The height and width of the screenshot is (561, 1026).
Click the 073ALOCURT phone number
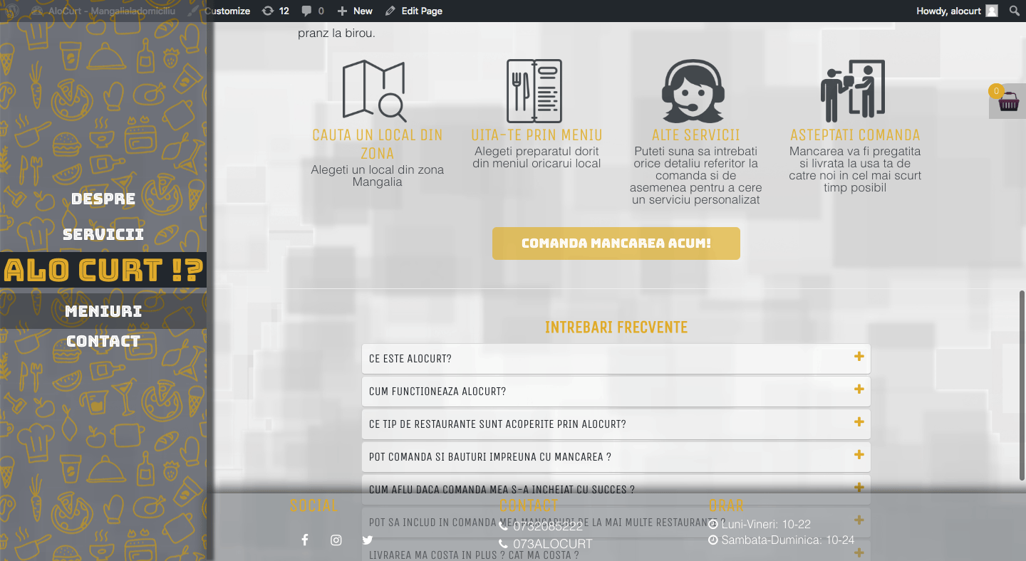pos(553,544)
